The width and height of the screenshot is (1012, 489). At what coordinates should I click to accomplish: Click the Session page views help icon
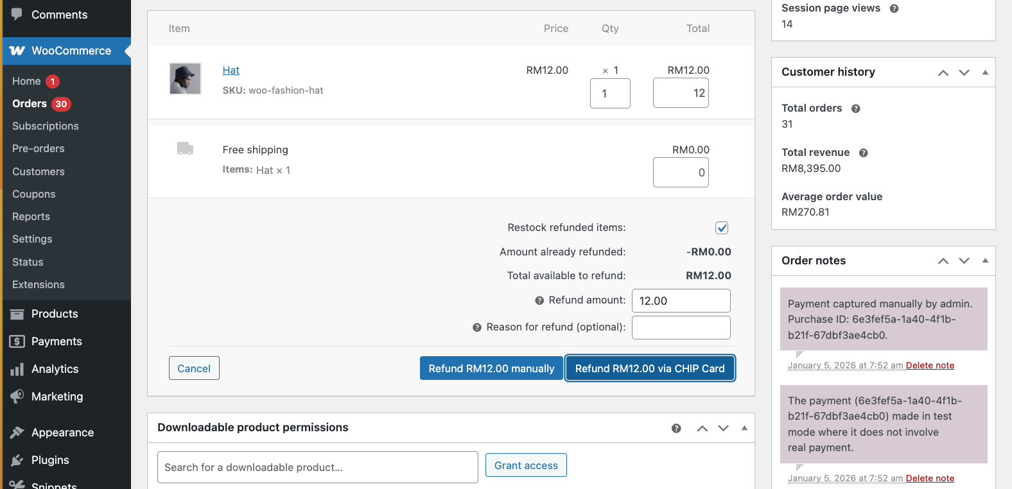click(894, 8)
